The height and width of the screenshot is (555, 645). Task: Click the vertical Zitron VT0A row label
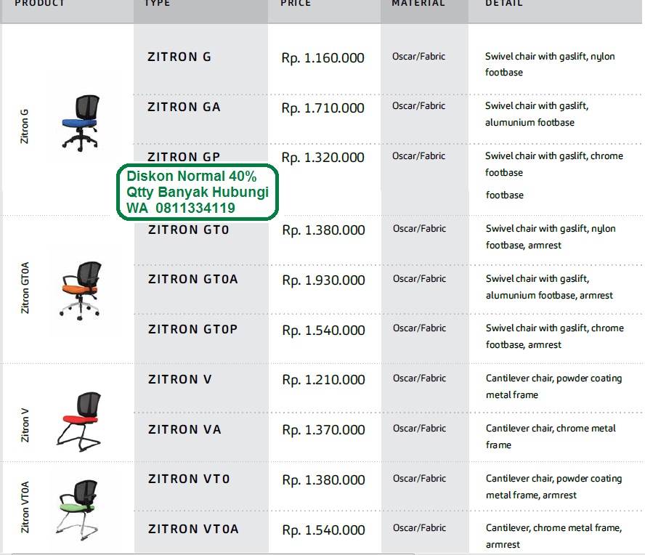coord(24,509)
